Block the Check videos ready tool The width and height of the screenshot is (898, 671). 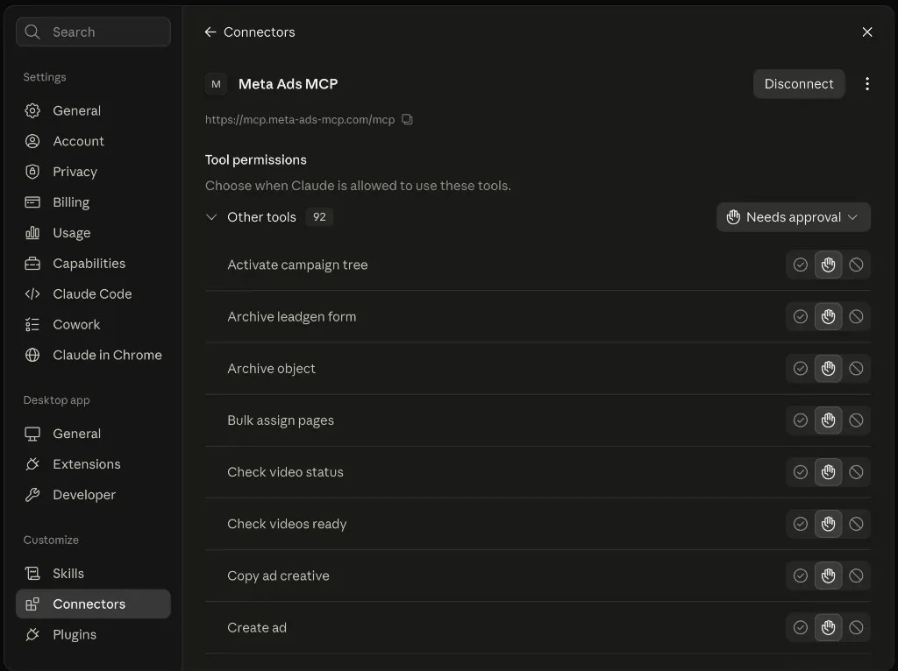coord(856,524)
